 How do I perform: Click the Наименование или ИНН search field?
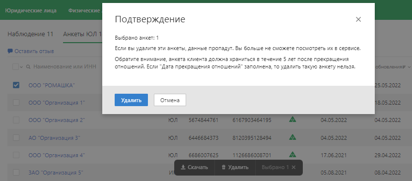(x=65, y=67)
